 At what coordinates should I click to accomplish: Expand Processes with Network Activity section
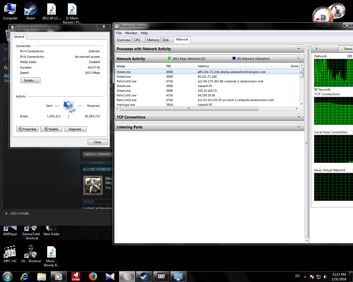[298, 49]
